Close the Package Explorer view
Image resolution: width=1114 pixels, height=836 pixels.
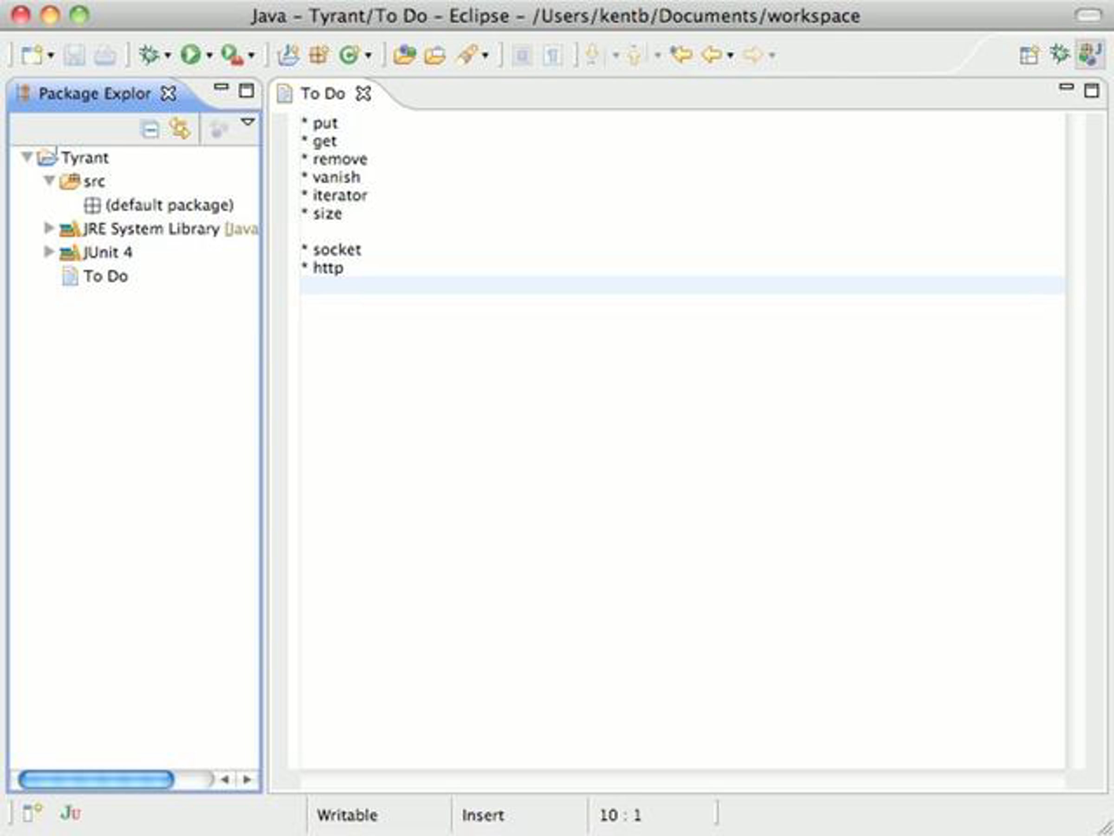tap(168, 93)
